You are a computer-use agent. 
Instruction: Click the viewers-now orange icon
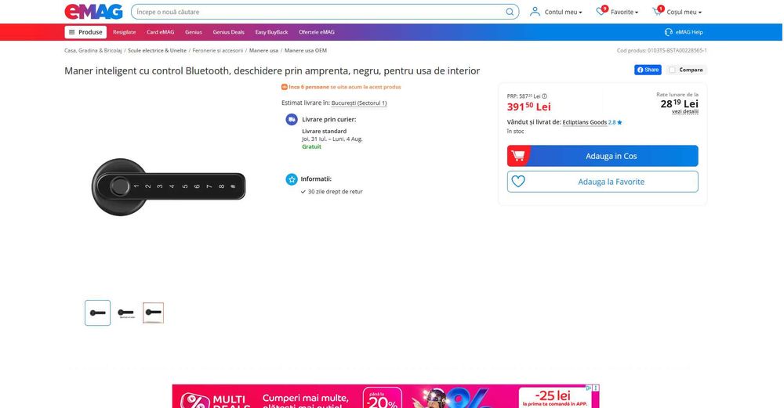(x=284, y=87)
